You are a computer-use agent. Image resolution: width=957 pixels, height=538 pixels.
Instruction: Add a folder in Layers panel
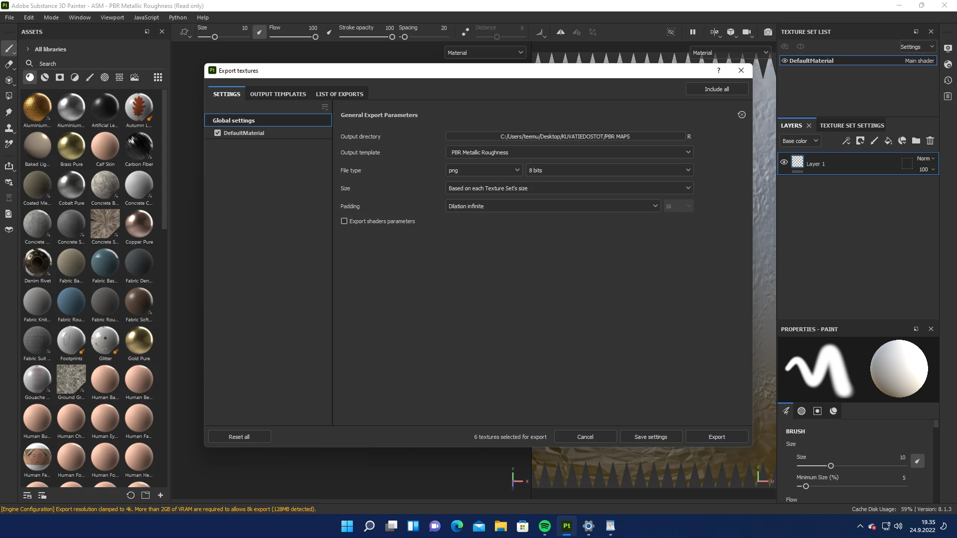click(916, 141)
